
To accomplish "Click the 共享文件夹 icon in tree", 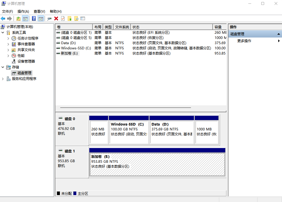I will click(14, 50).
